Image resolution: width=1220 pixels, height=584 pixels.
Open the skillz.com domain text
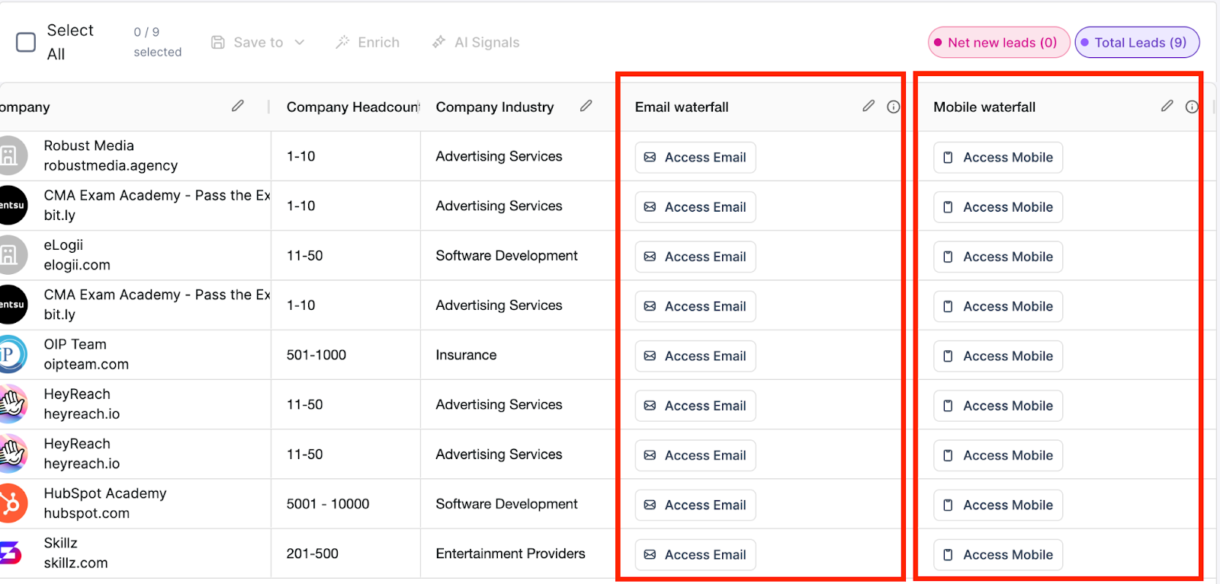[75, 563]
